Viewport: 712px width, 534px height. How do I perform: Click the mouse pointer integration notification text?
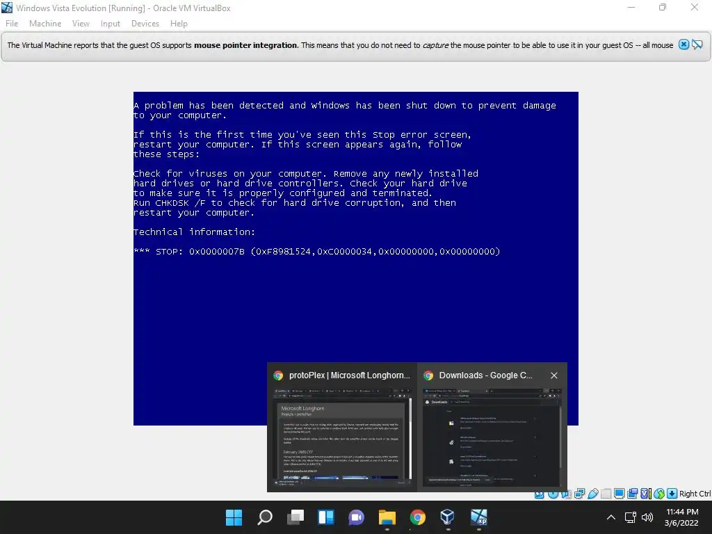tap(340, 45)
